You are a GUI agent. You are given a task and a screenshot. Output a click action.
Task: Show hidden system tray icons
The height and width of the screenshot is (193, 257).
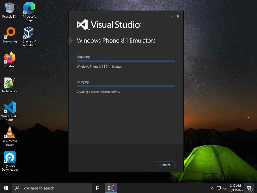pyautogui.click(x=212, y=188)
